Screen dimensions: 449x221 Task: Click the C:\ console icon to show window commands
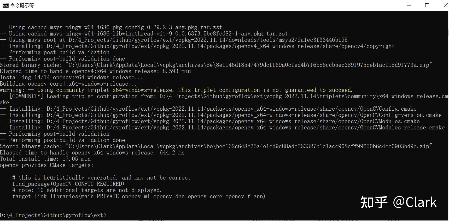click(x=5, y=5)
